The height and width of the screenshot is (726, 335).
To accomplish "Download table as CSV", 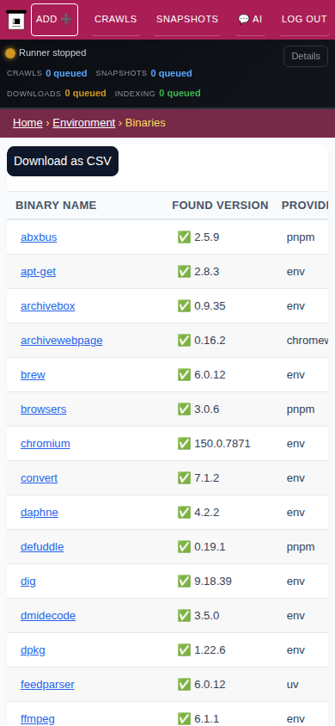I will point(63,161).
